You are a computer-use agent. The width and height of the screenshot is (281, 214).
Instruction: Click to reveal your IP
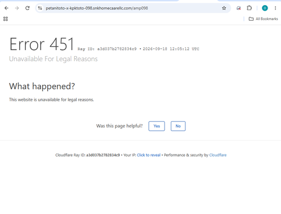click(x=148, y=155)
